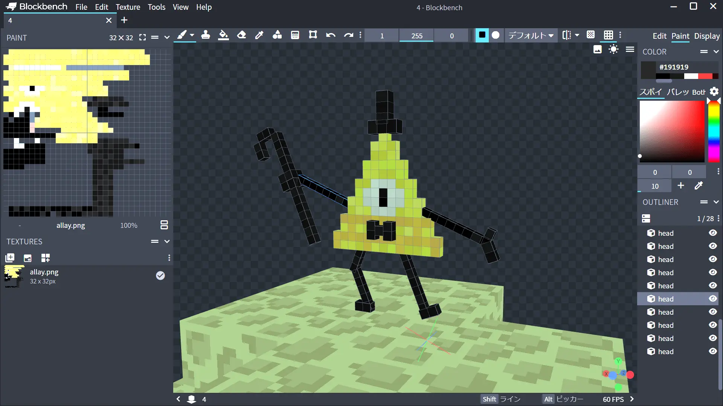The height and width of the screenshot is (406, 723).
Task: Select the Copy Paste stamp tool
Action: [x=206, y=35]
